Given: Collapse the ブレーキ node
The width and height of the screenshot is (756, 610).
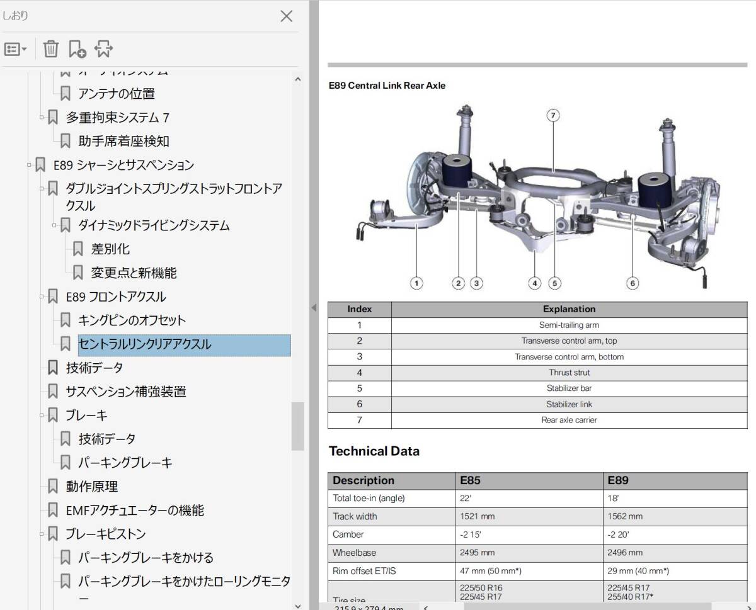Looking at the screenshot, I should point(42,415).
